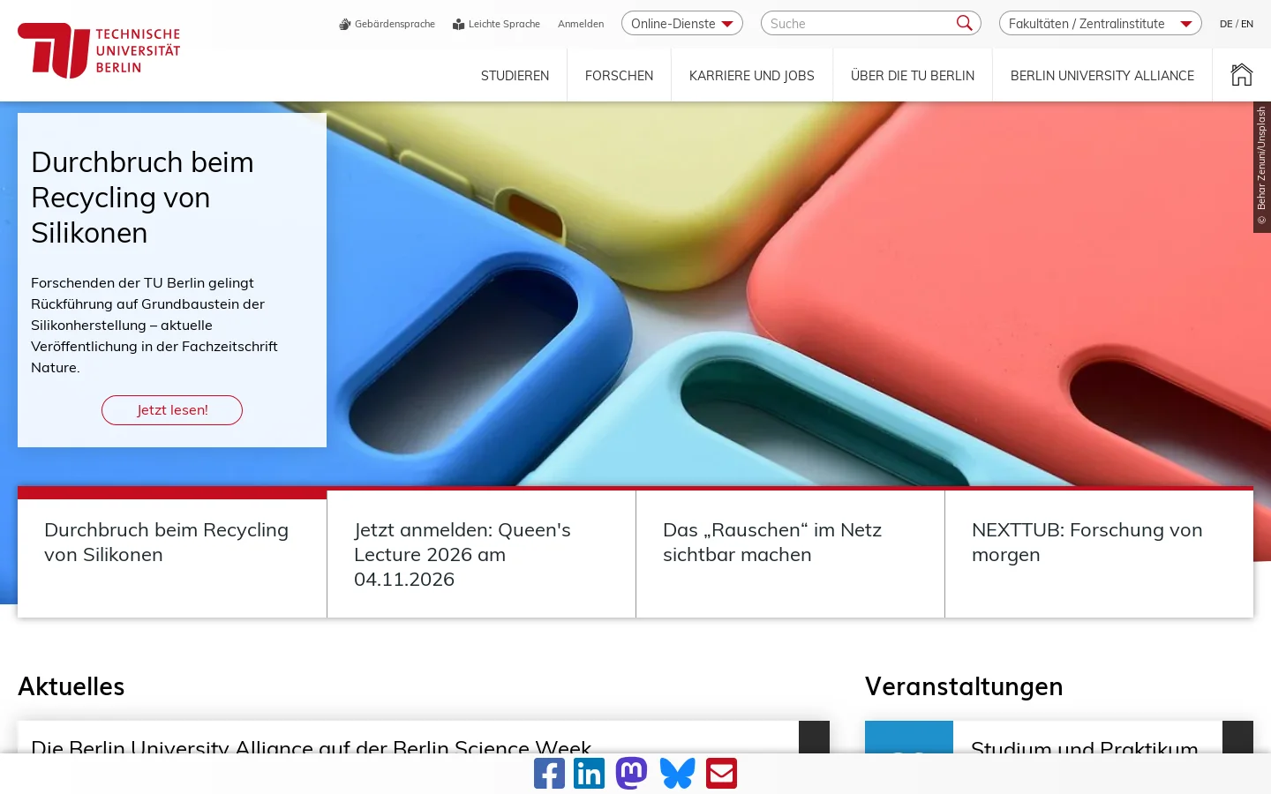The image size is (1271, 794).
Task: Share page via email icon
Action: click(721, 774)
